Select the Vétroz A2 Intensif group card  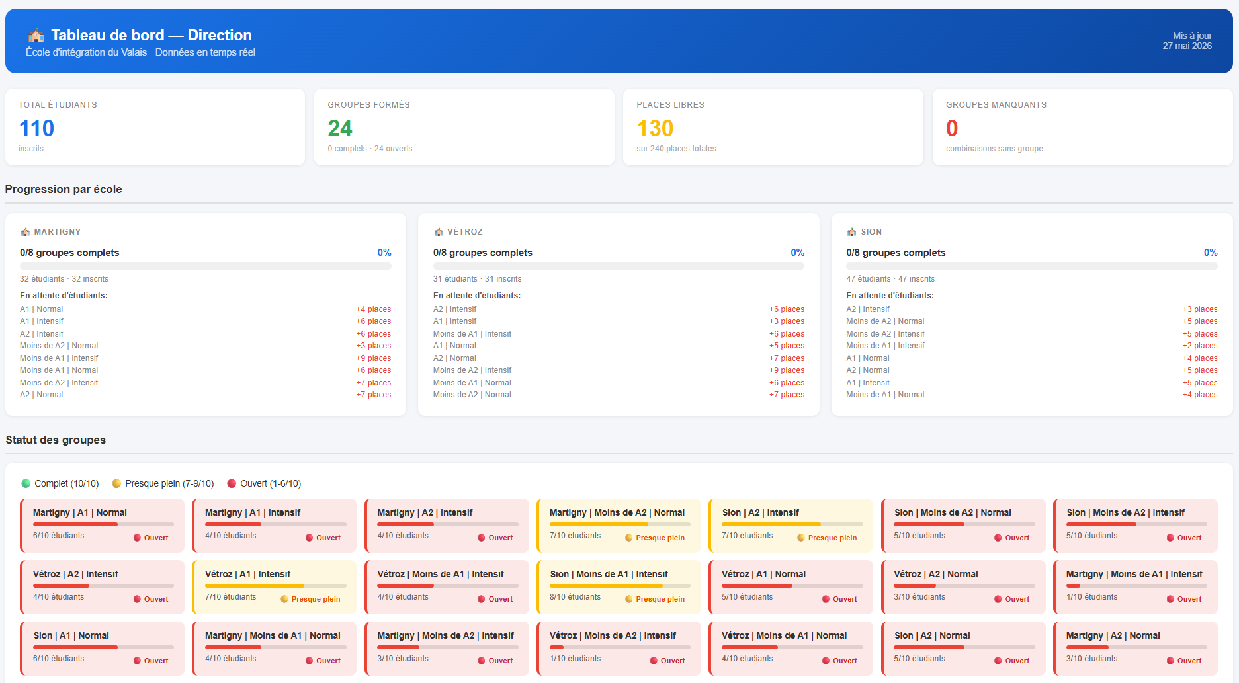[x=102, y=586]
